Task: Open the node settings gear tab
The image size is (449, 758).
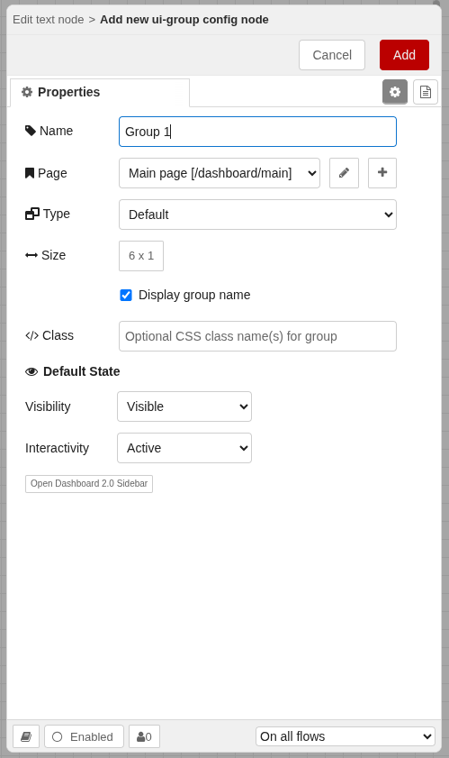Action: coord(395,92)
